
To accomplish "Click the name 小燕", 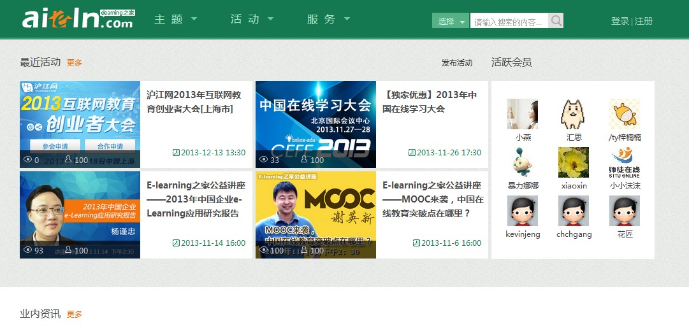I will 523,138.
